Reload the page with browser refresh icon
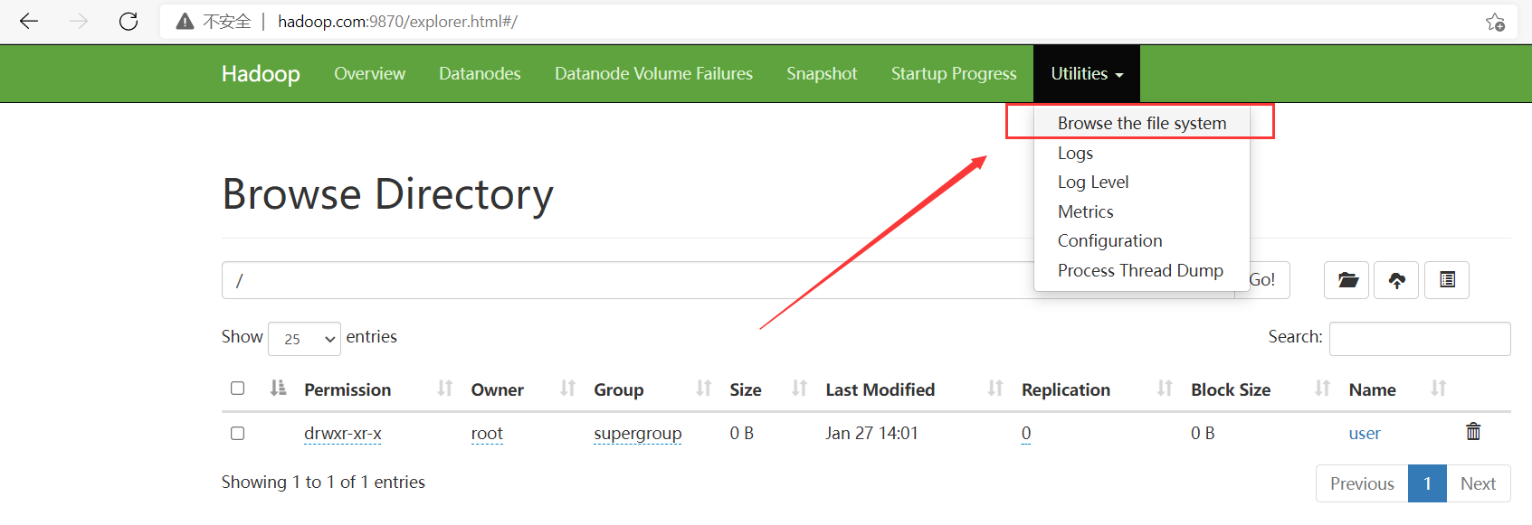The image size is (1532, 525). pos(128,22)
